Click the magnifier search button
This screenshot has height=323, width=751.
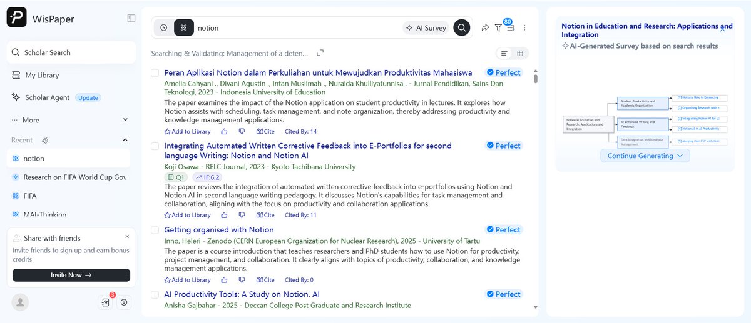tap(462, 27)
